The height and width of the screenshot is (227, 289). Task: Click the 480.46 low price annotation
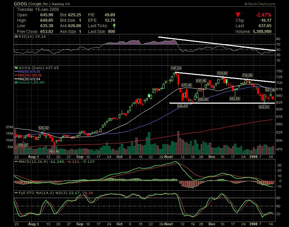pos(54,151)
